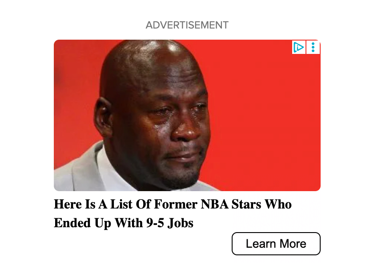Open the headline about former NBA stars
Viewport: 386px width, 270px height.
click(173, 213)
